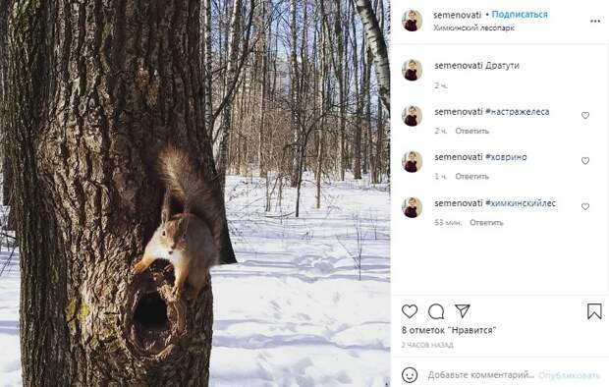The width and height of the screenshot is (609, 387).
Task: Reply to the #химкинскийлес comment
Action: 486,223
